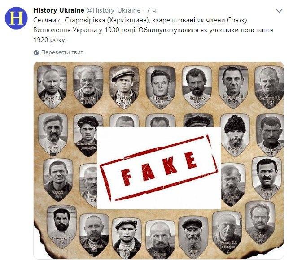Select the Ключка П.В. long-bearded portrait
Viewport: 293px width, 260px height.
193,237
